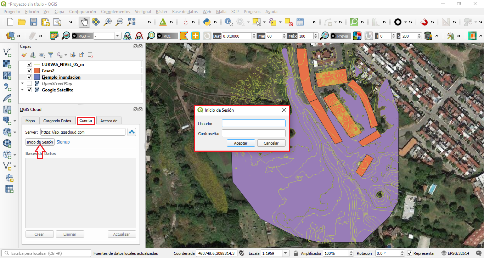
Task: Open the Vectorial menu
Action: coord(143,12)
